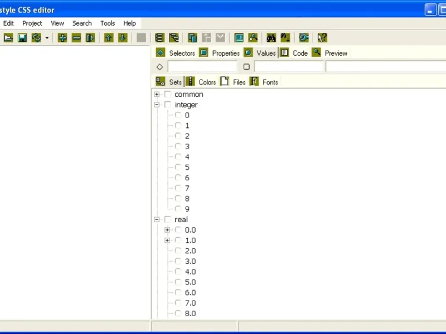Switch to the Files sub-tab

pos(232,82)
